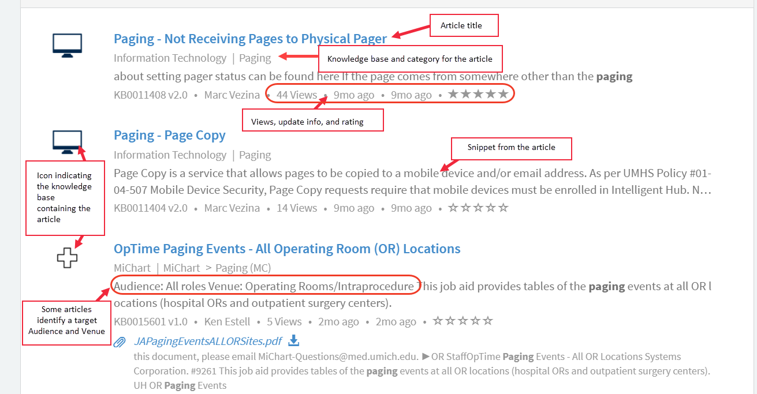Click the monitor icon beside Page Copy article
This screenshot has width=757, height=394.
pyautogui.click(x=67, y=141)
